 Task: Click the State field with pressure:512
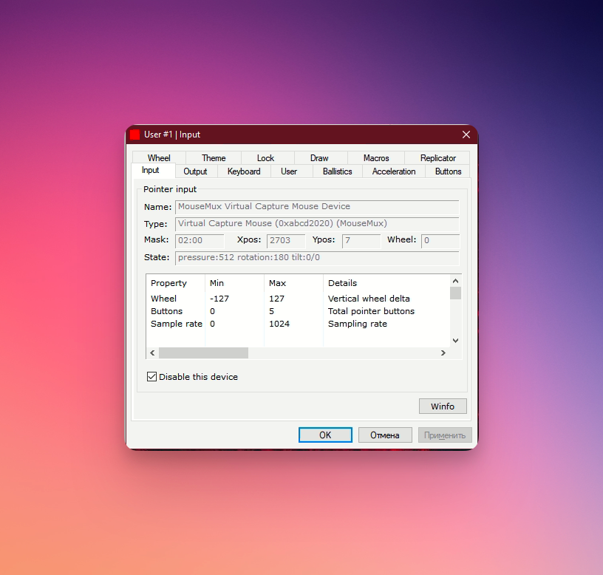click(317, 258)
